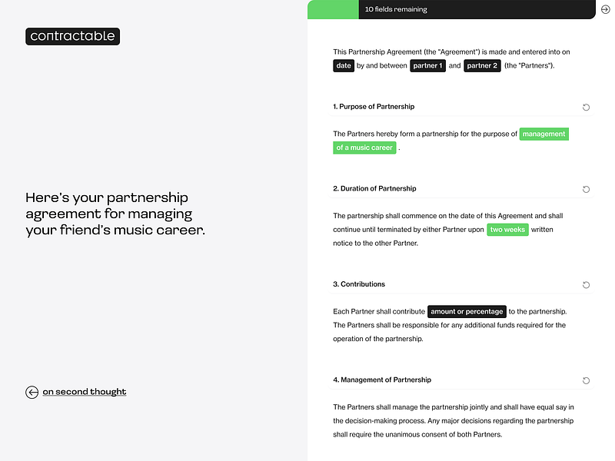Fill the 'amount or percentage' field
615x461 pixels.
467,311
